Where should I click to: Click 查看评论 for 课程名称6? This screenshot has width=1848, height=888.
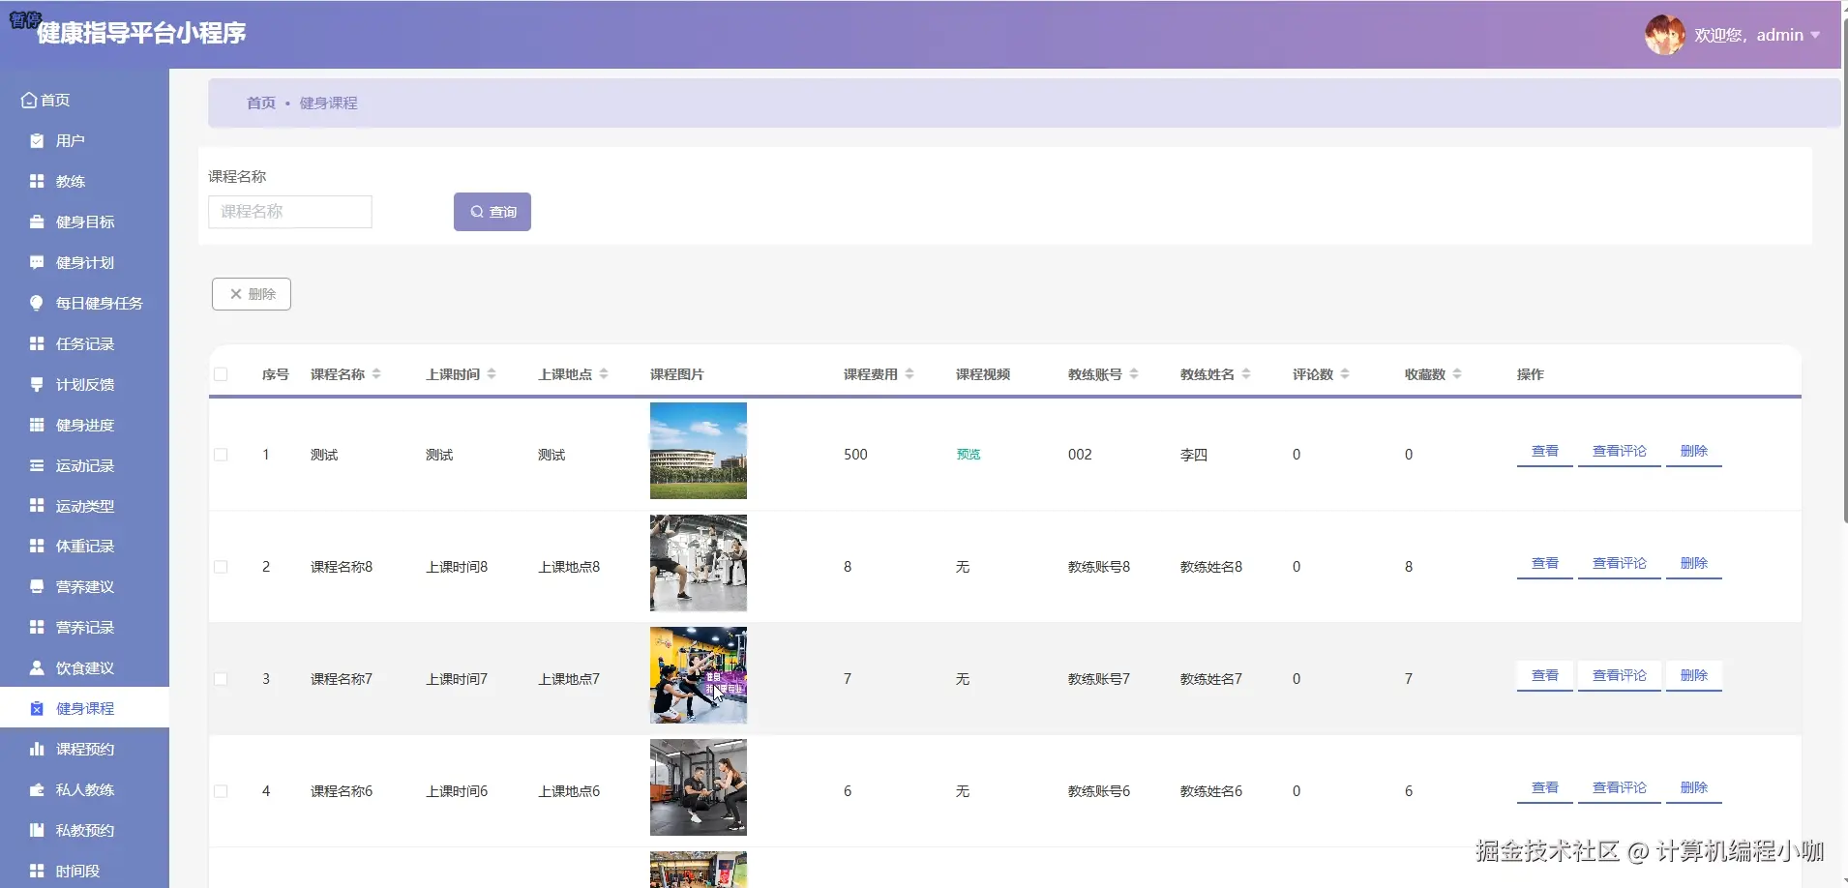1620,788
